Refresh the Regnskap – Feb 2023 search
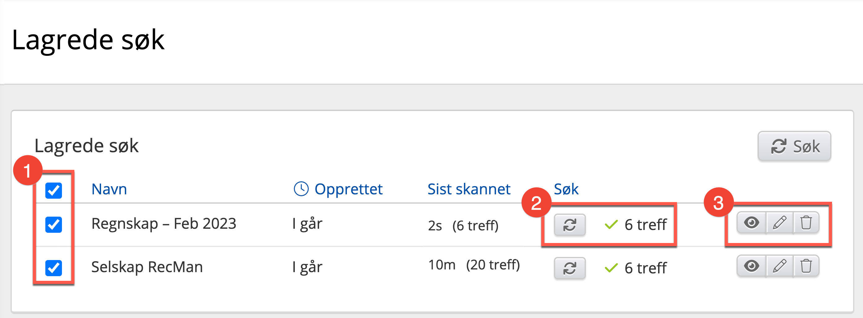The image size is (863, 318). pos(569,224)
